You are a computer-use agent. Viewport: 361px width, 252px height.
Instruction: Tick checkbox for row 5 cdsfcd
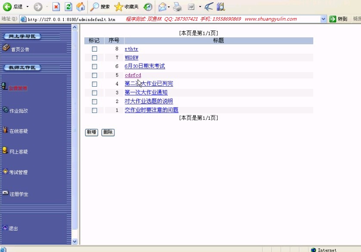tap(94, 76)
